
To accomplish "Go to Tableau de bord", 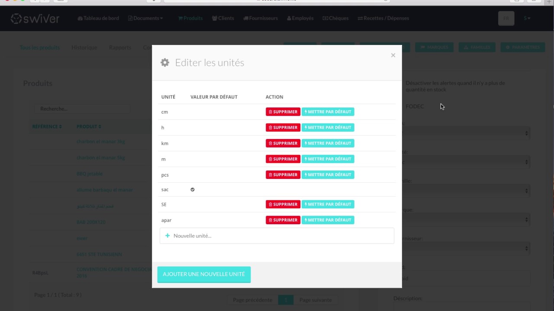I will point(98,18).
